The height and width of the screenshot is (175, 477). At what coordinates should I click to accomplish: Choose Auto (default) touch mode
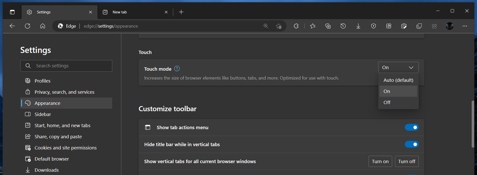(x=398, y=80)
